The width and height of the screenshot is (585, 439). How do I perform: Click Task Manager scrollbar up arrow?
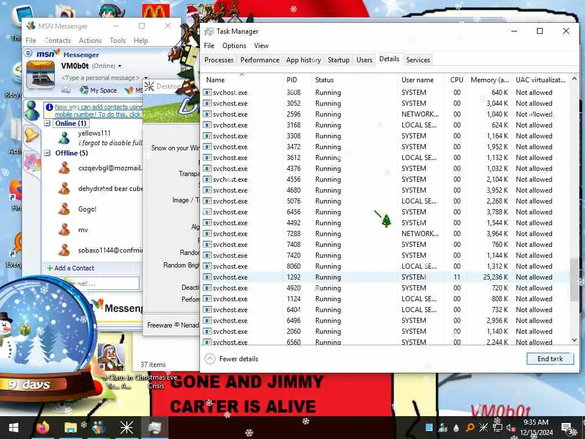pos(575,79)
